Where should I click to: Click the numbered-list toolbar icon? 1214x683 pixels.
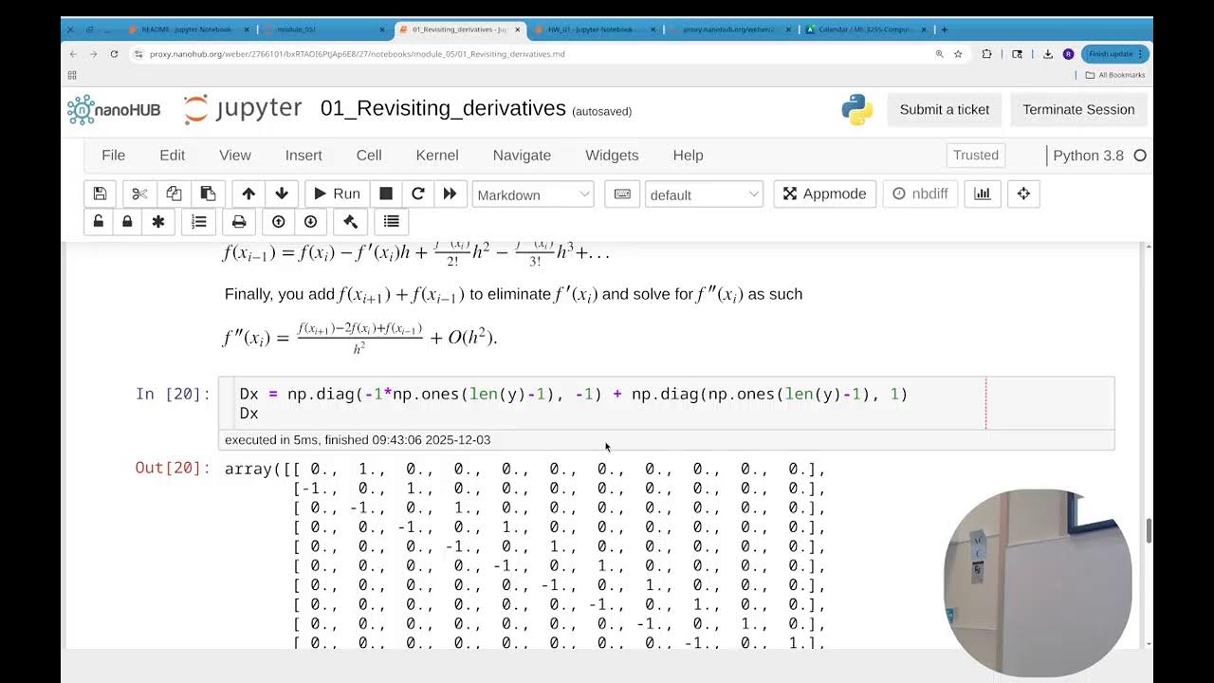click(199, 221)
